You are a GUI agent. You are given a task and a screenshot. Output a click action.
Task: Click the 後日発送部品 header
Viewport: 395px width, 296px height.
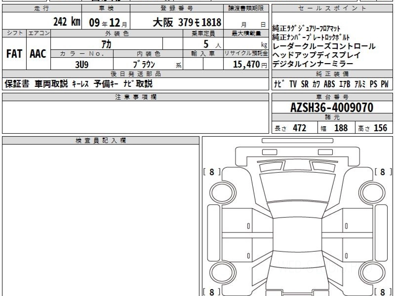(x=135, y=74)
